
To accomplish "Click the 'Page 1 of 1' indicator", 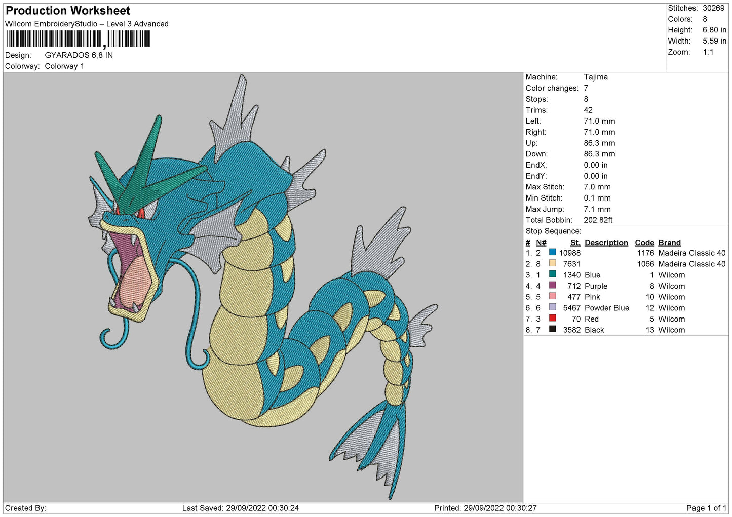I will [707, 508].
